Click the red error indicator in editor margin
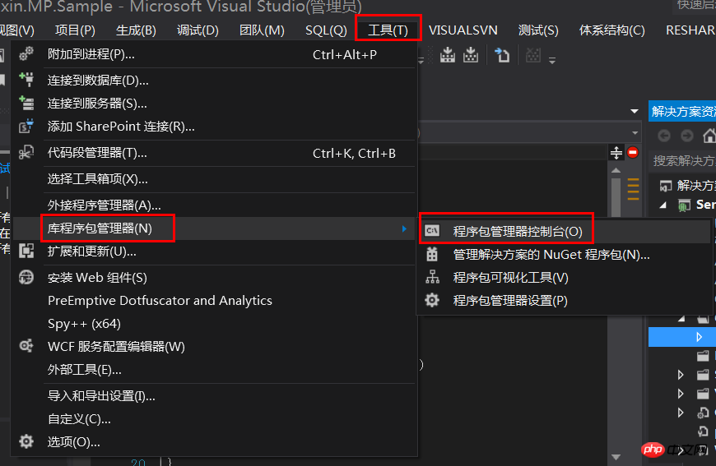The image size is (716, 466). (x=633, y=152)
